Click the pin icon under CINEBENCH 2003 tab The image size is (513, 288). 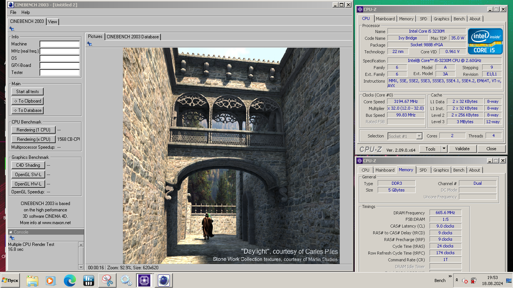(12, 29)
